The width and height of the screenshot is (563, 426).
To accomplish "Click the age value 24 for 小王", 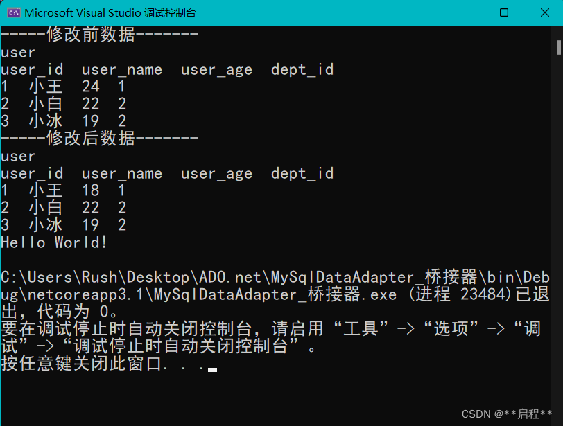I will [x=90, y=87].
